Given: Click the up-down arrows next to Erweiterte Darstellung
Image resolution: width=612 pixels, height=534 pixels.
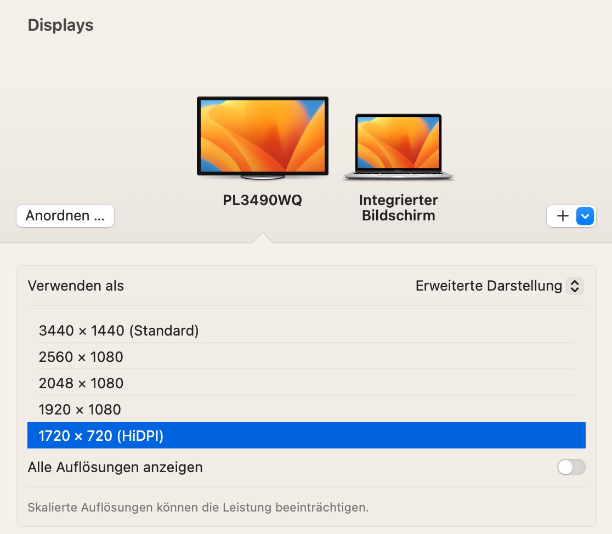Looking at the screenshot, I should click(x=575, y=286).
